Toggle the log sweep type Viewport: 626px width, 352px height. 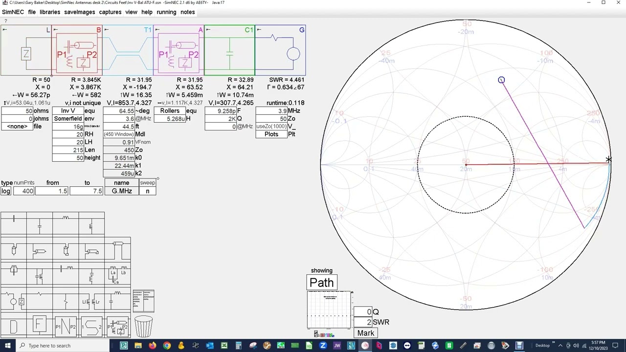click(x=5, y=191)
